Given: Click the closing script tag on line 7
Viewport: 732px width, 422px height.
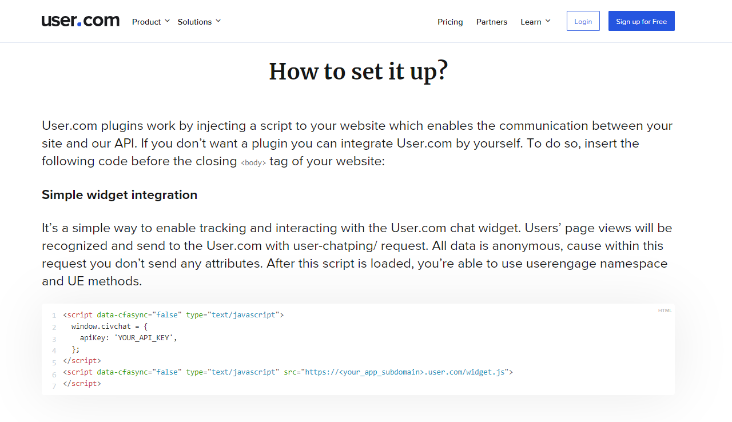Looking at the screenshot, I should [x=82, y=384].
